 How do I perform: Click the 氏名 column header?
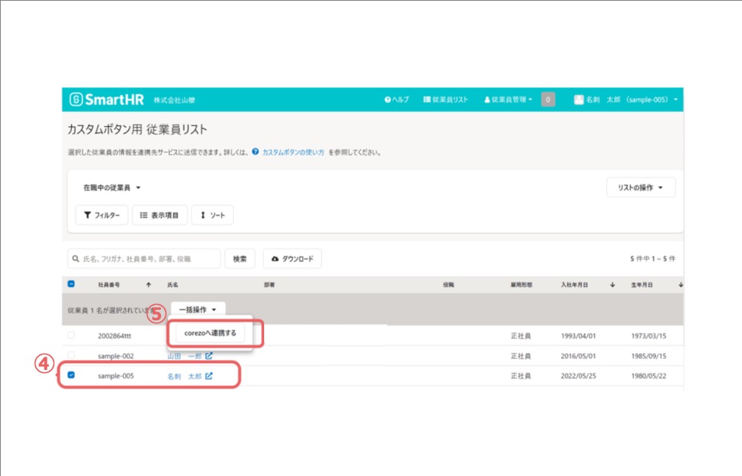coord(173,285)
